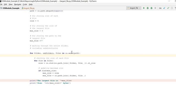Image resolution: width=176 pixels, height=99 pixels.
Task: Open the Navigate menu
Action: pyautogui.click(x=18, y=4)
